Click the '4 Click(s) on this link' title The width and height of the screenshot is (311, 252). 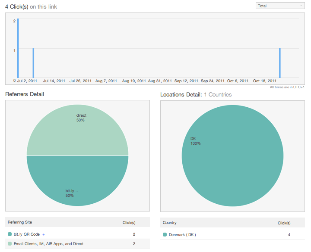tap(31, 7)
